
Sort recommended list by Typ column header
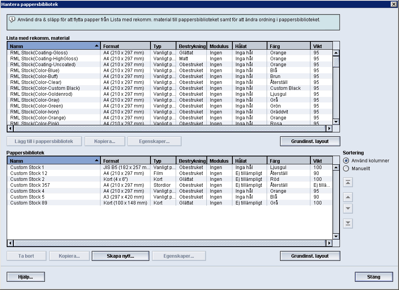click(163, 46)
